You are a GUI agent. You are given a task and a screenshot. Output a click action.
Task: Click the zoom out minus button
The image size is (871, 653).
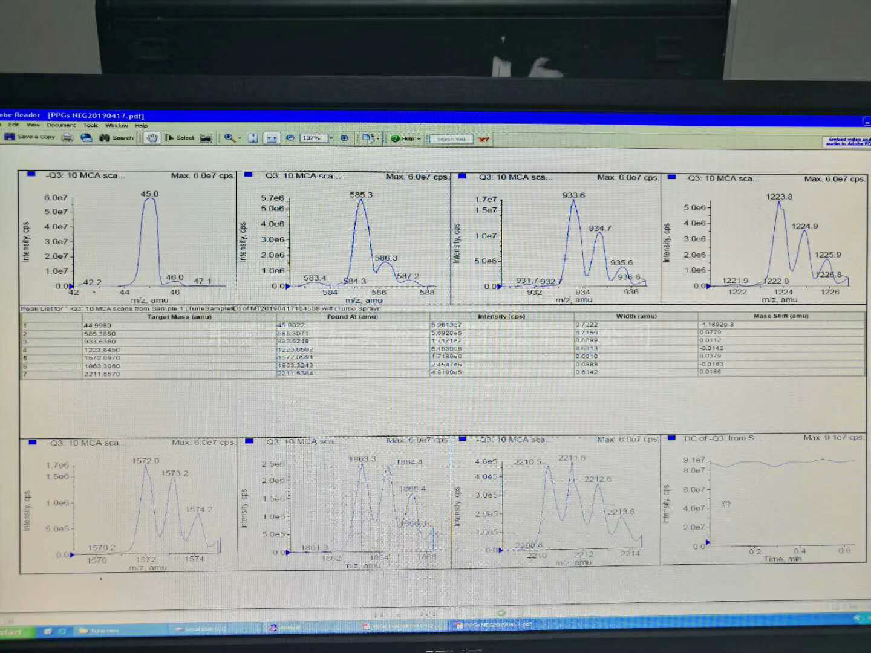290,138
